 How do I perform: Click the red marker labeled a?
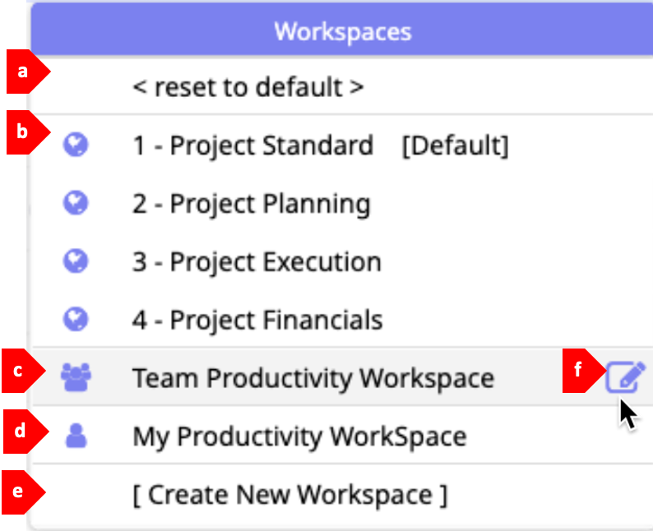[25, 72]
